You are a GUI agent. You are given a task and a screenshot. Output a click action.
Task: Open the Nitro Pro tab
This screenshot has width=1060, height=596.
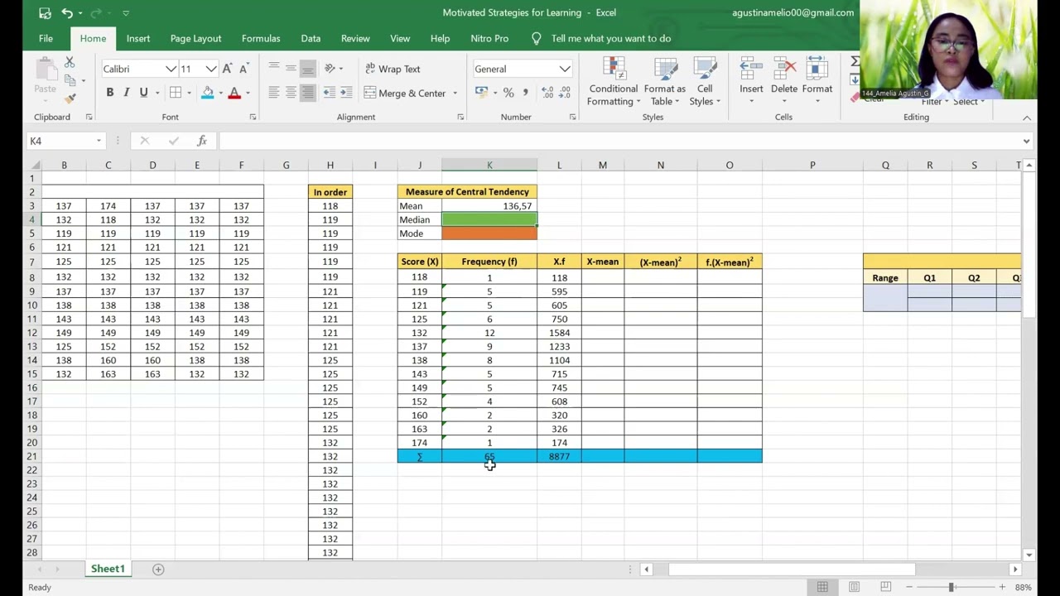tap(489, 38)
